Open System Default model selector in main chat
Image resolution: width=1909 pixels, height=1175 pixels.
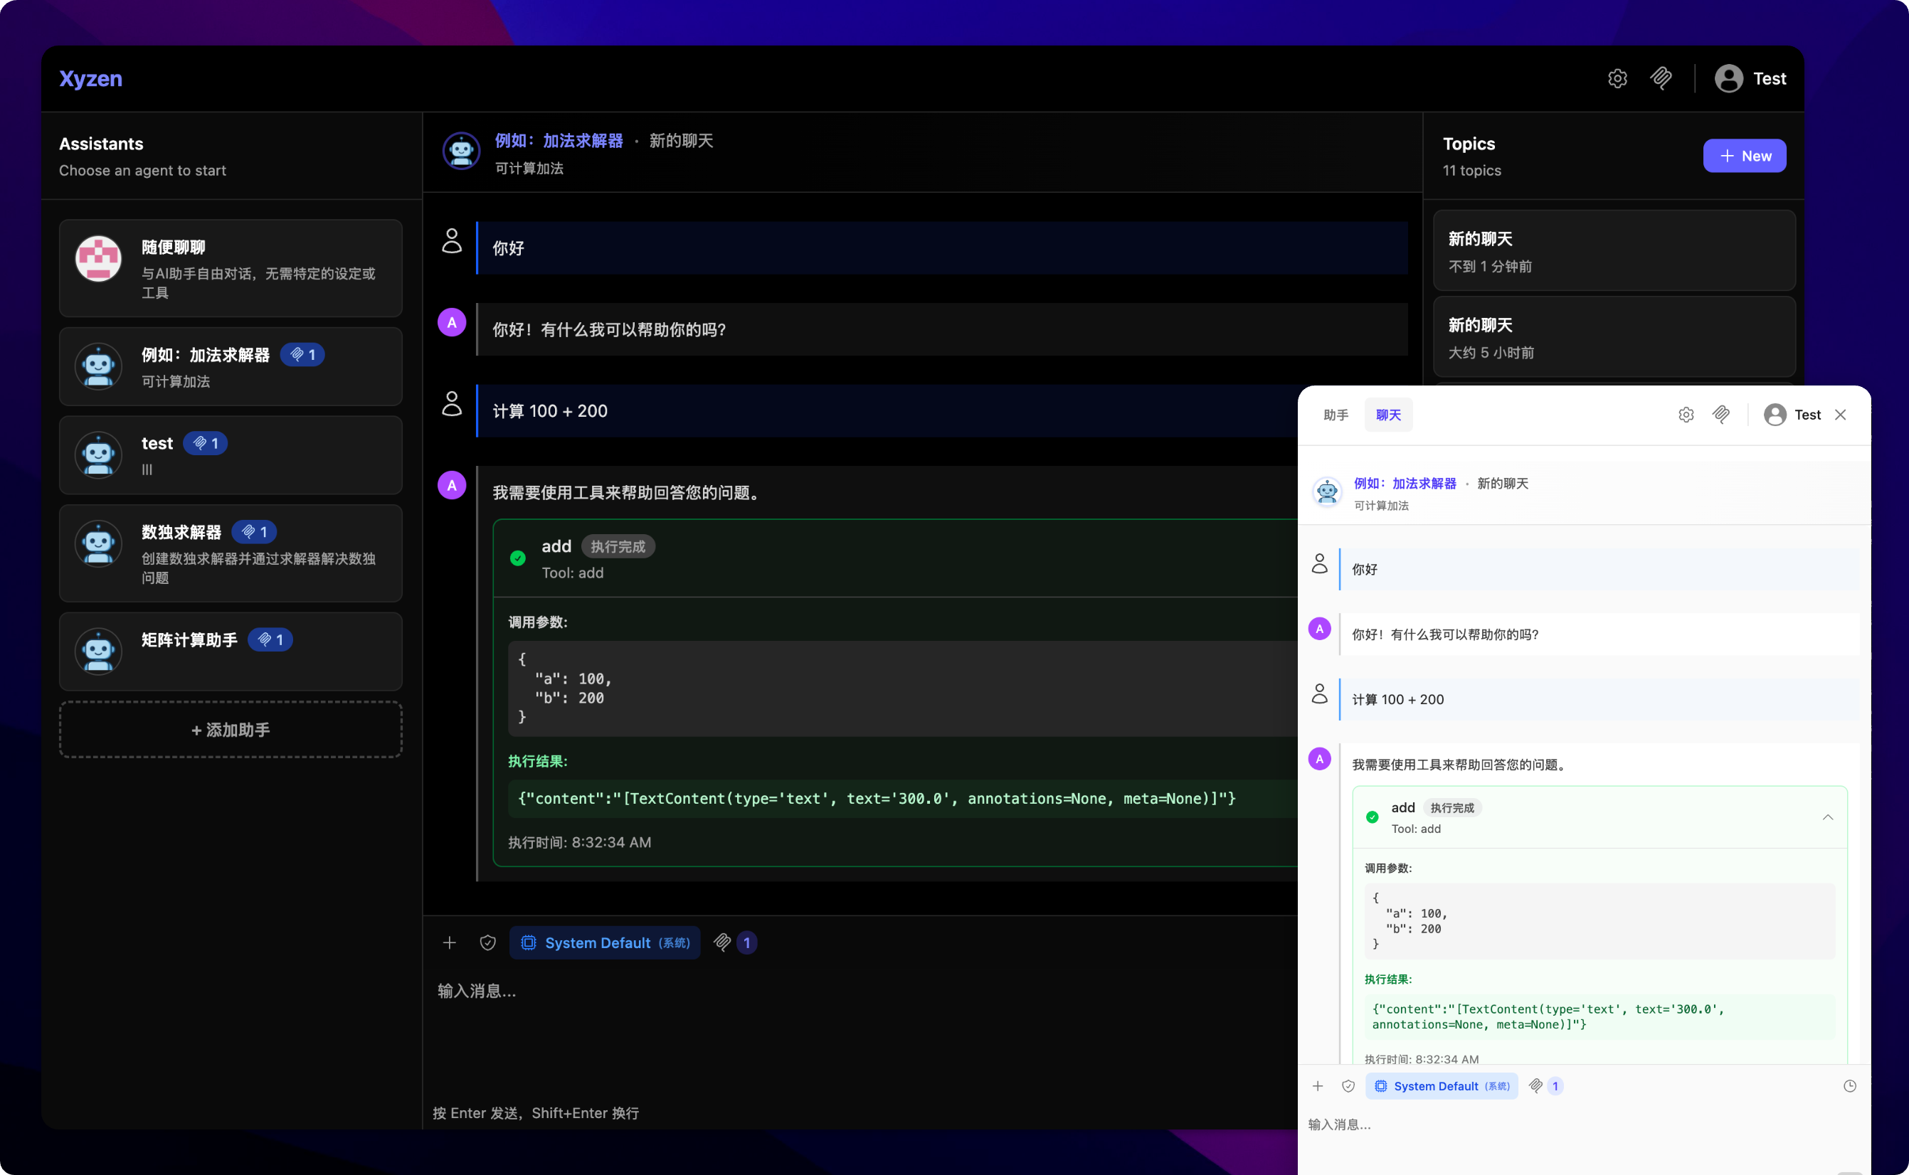tap(605, 942)
